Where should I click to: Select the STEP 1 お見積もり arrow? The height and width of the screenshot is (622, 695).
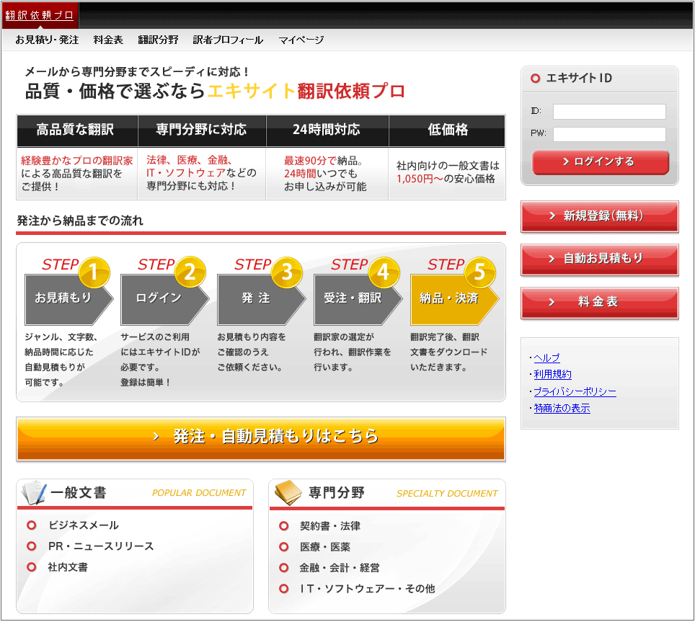(68, 300)
